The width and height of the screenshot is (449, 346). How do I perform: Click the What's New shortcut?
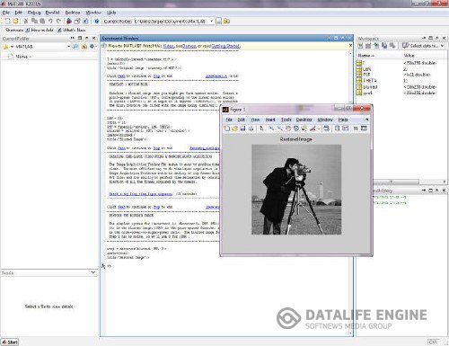point(72,30)
